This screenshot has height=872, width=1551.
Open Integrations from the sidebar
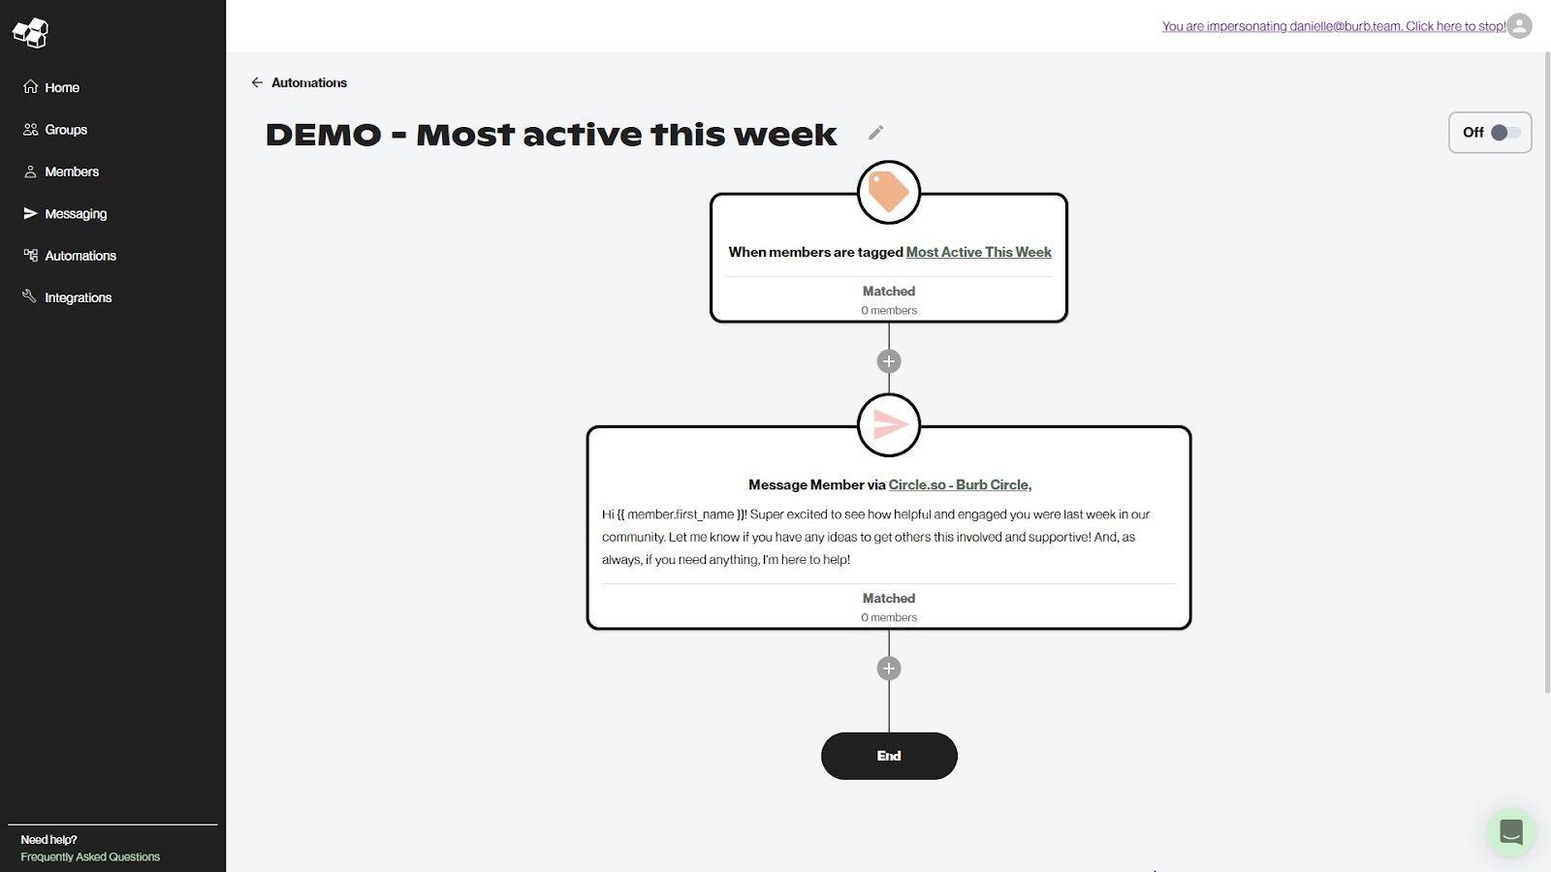78,297
